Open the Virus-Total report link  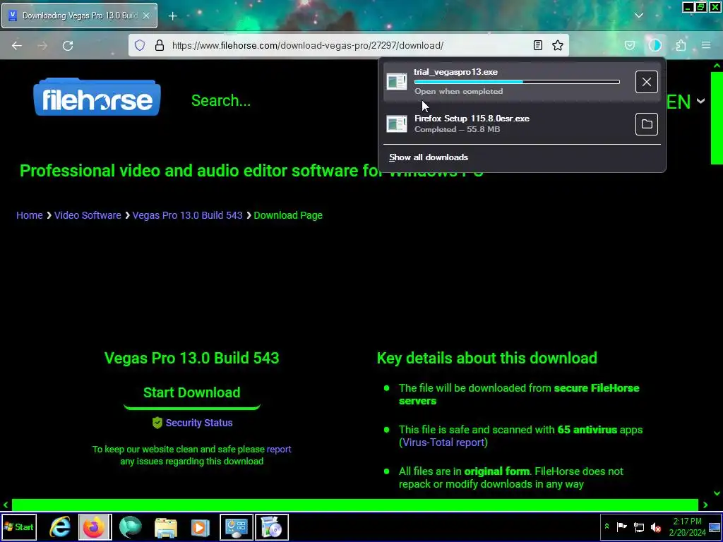pyautogui.click(x=443, y=442)
